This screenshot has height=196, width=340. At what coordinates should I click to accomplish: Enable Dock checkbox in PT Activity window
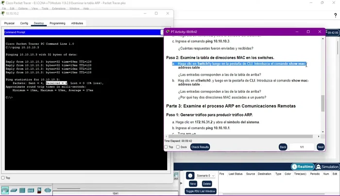click(x=178, y=147)
